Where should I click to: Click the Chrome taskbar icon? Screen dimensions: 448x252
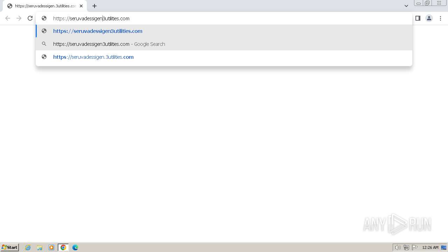(x=63, y=247)
